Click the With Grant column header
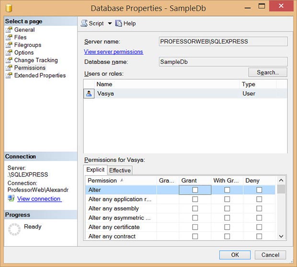This screenshot has width=297, height=267. coord(227,181)
